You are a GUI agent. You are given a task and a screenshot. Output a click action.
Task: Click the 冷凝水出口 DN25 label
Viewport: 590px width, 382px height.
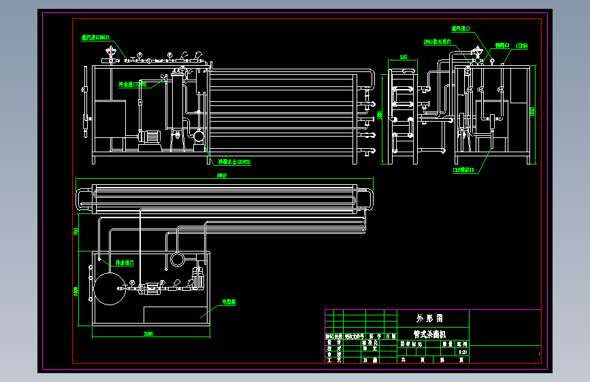tap(234, 162)
